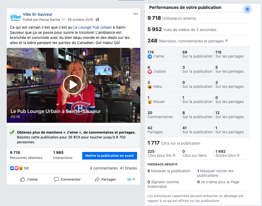
Task: Open the post options three-dot menu
Action: coord(136,14)
